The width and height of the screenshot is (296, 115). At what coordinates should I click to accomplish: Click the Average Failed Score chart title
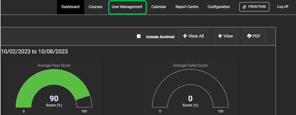tap(190, 66)
